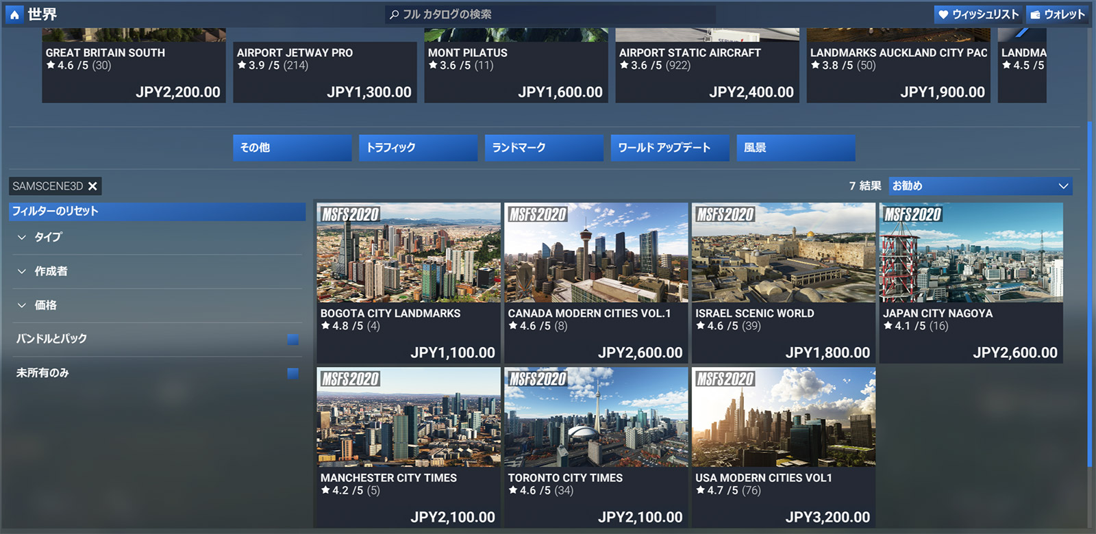1096x534 pixels.
Task: Select the ワールド アップデート category tab
Action: click(x=670, y=148)
